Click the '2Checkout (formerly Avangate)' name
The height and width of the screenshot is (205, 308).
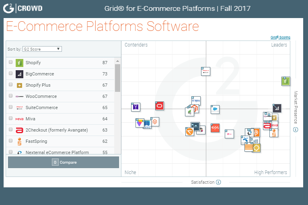click(x=57, y=130)
